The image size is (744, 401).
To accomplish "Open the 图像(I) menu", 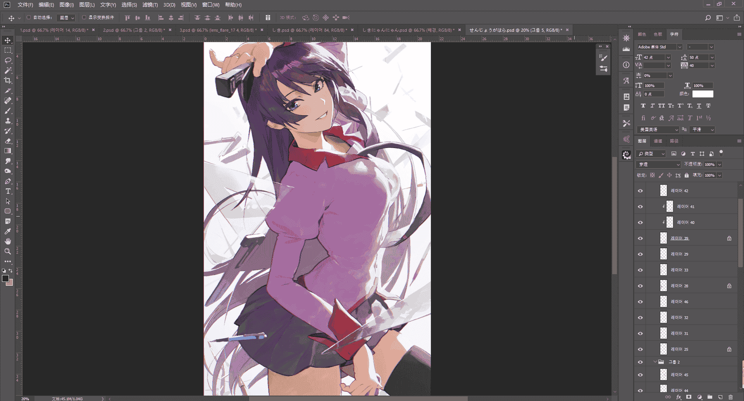I will point(67,5).
